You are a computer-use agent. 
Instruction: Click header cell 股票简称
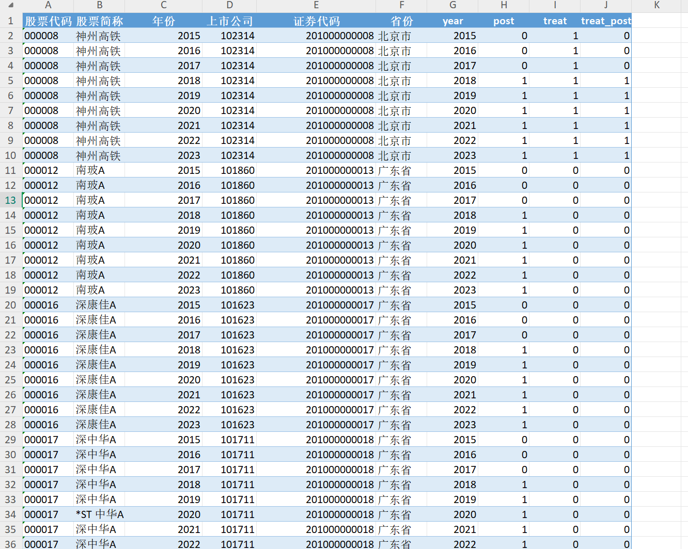99,21
